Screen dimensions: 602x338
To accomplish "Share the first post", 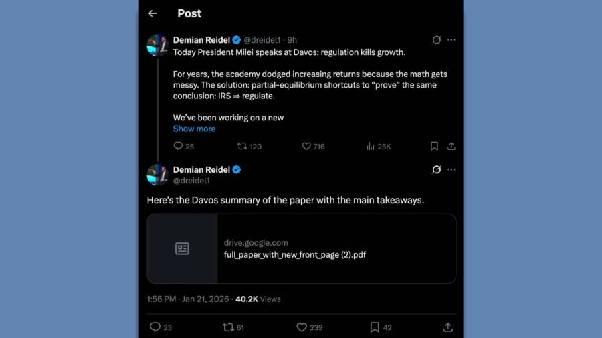I will (451, 146).
